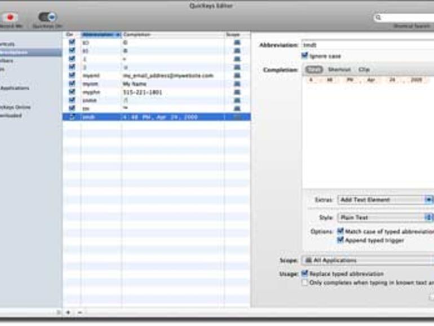Click the date-time completion cell in selected row
This screenshot has width=434, height=326.
[x=173, y=117]
